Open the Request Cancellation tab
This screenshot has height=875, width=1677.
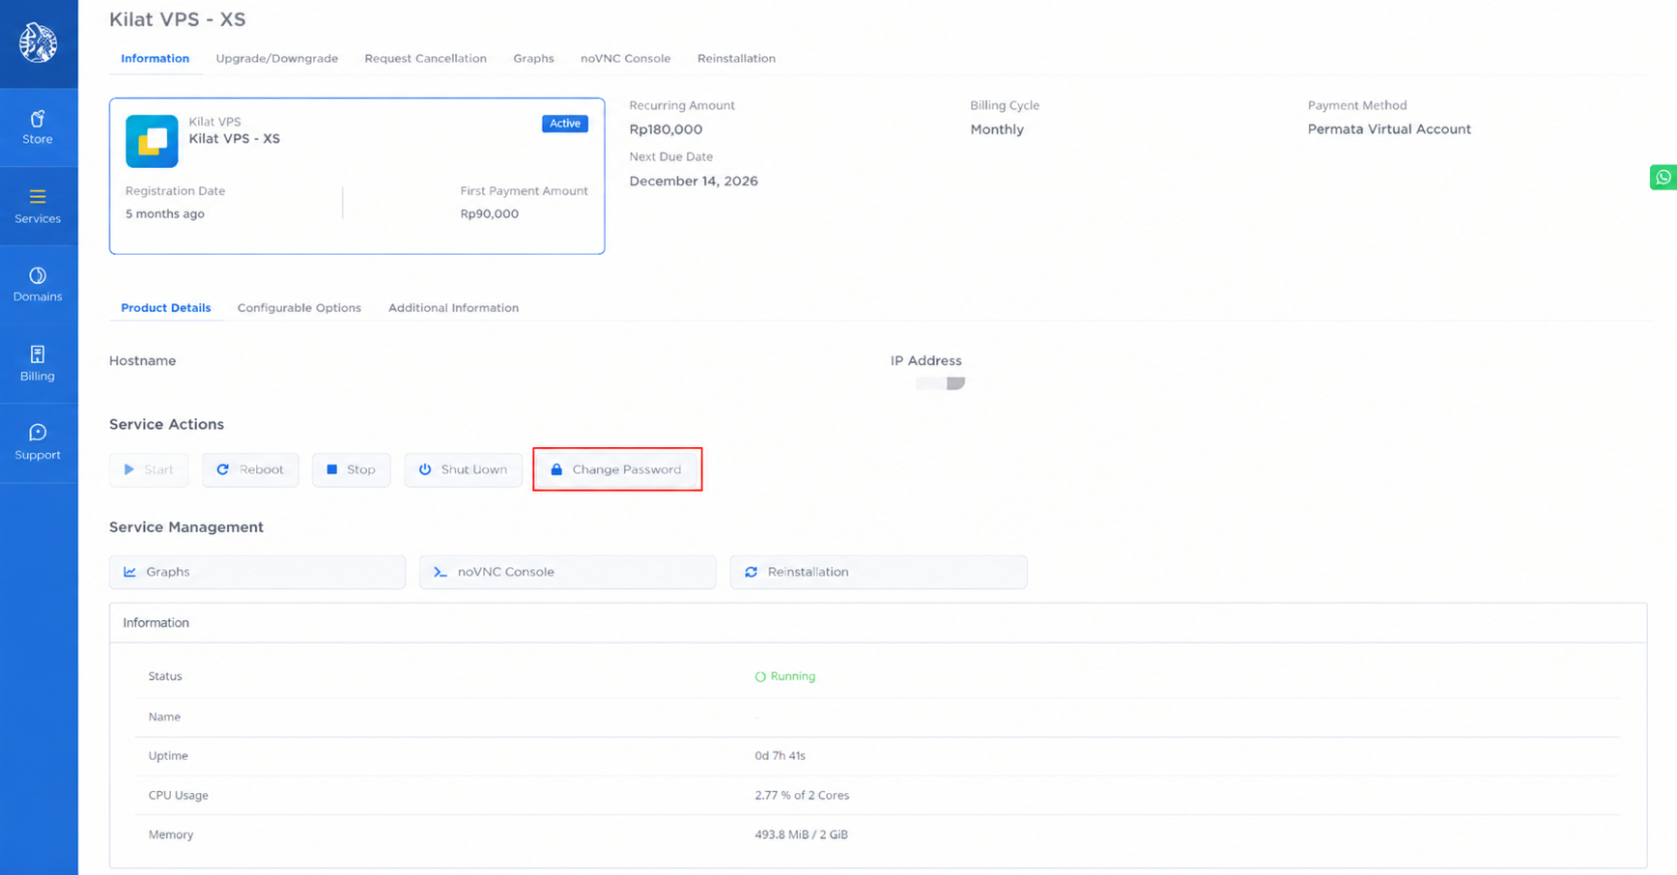(426, 58)
